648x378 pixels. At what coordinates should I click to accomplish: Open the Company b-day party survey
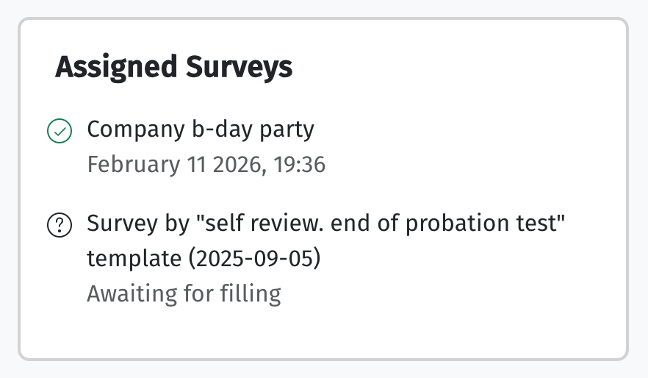click(x=201, y=130)
